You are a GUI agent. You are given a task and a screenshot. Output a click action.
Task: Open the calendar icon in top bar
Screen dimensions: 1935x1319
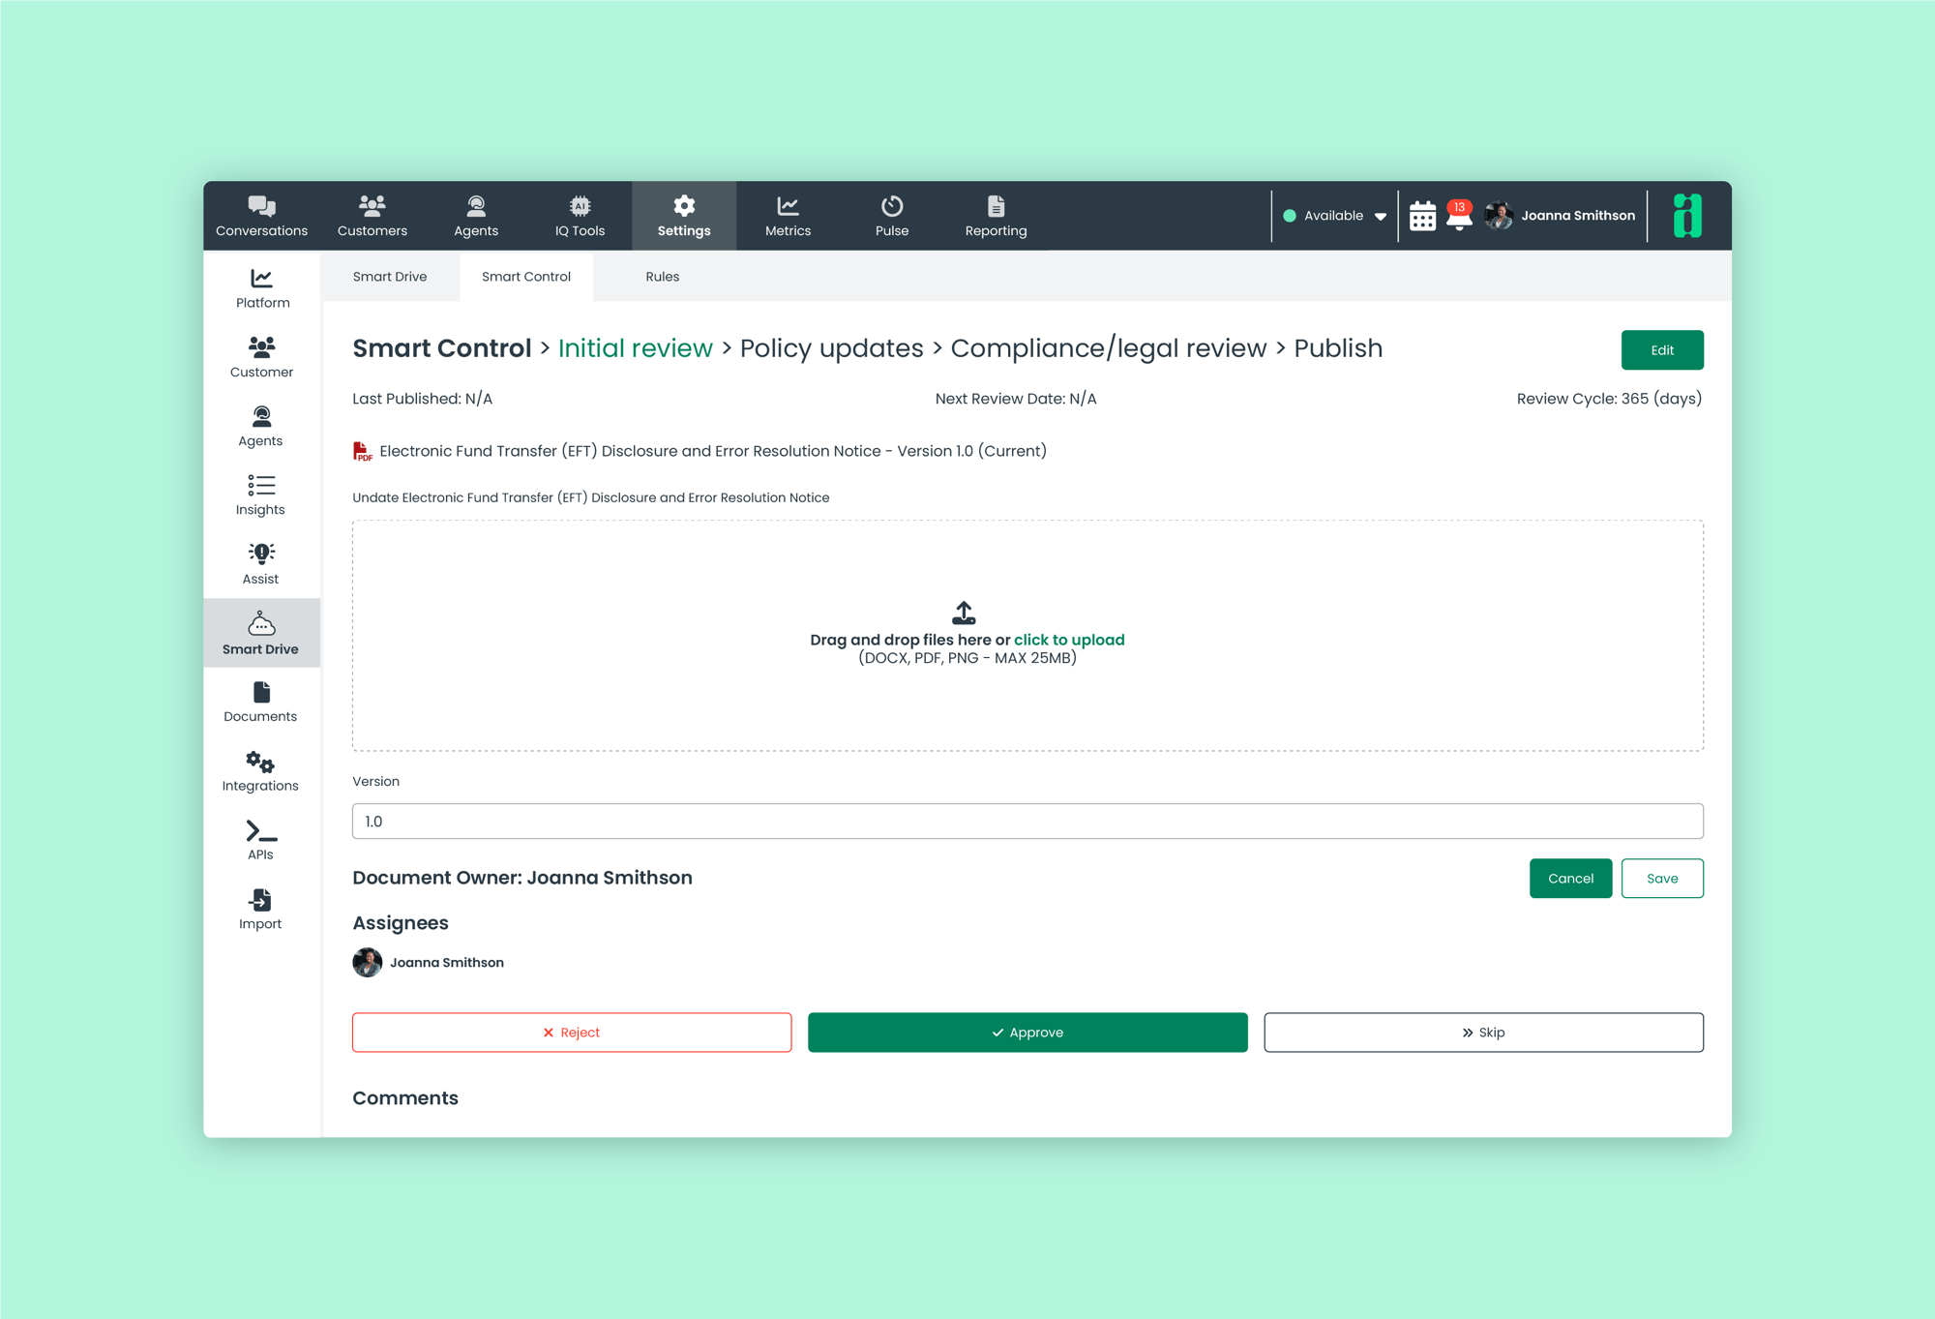[1422, 216]
